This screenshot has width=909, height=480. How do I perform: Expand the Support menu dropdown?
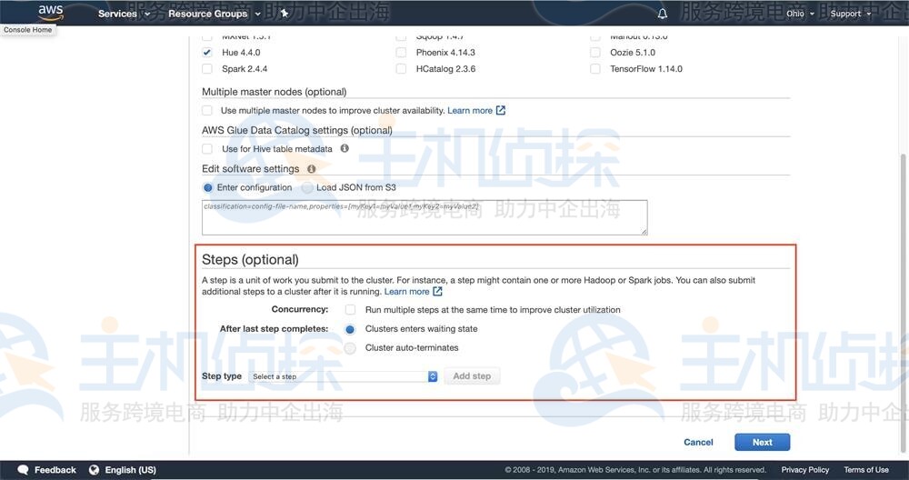[850, 14]
